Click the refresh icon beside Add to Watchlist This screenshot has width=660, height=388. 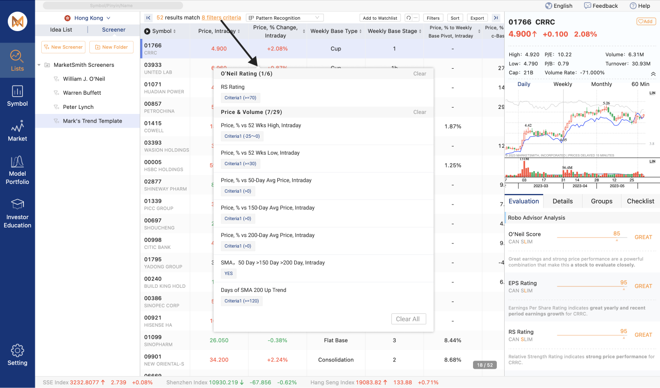(x=410, y=17)
